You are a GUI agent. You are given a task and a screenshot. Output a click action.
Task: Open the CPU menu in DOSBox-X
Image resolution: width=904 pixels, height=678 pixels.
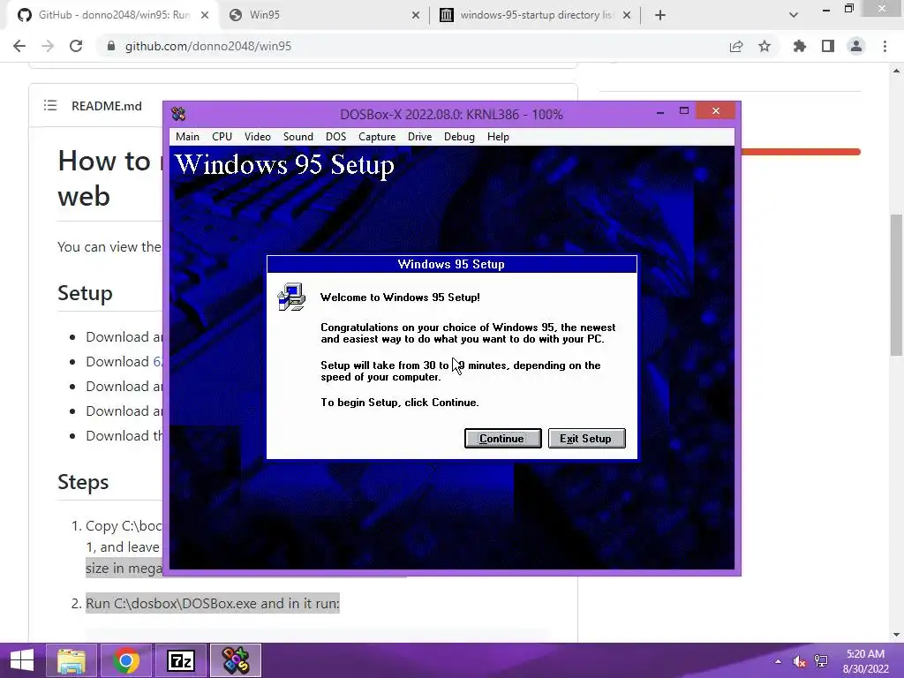tap(222, 137)
